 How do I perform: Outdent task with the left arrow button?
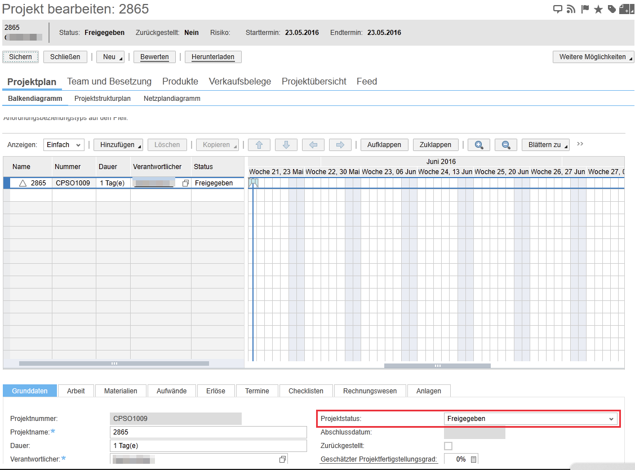tap(313, 145)
